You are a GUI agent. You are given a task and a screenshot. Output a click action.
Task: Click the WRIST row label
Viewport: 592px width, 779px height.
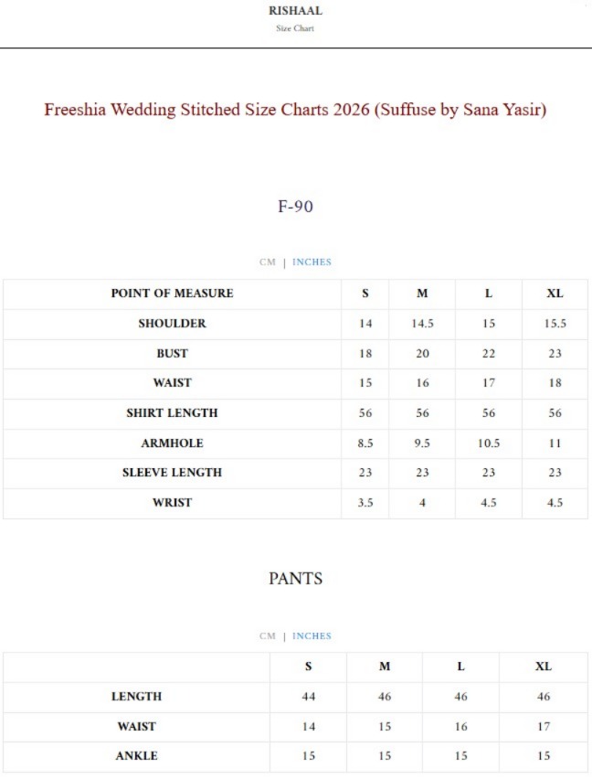[172, 503]
